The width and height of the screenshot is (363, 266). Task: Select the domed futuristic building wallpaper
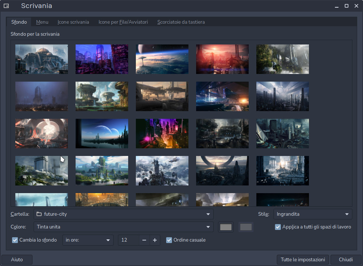click(42, 59)
